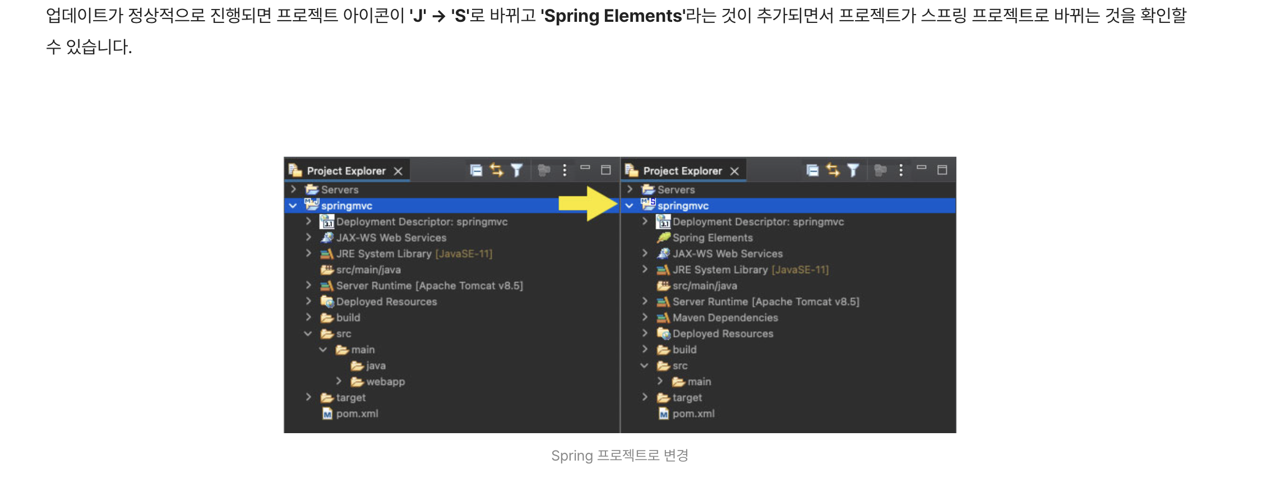Expand Servers node in left Project Explorer
This screenshot has width=1267, height=488.
pos(293,189)
